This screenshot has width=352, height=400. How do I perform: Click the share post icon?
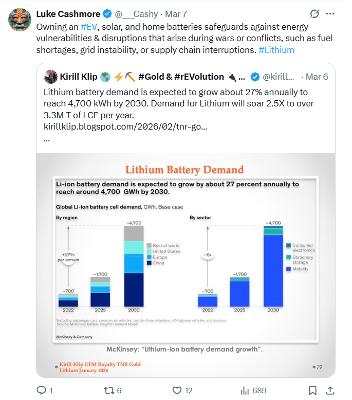330,390
